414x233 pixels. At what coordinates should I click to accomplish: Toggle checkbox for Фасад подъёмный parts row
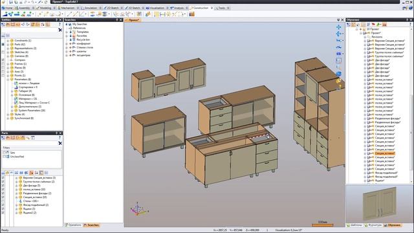(x=3, y=205)
